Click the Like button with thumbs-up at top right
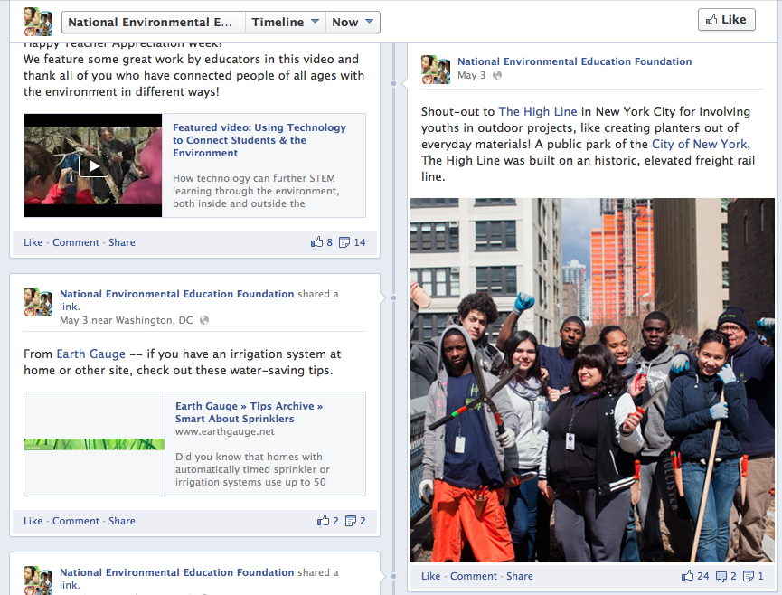The image size is (782, 595). pyautogui.click(x=726, y=20)
